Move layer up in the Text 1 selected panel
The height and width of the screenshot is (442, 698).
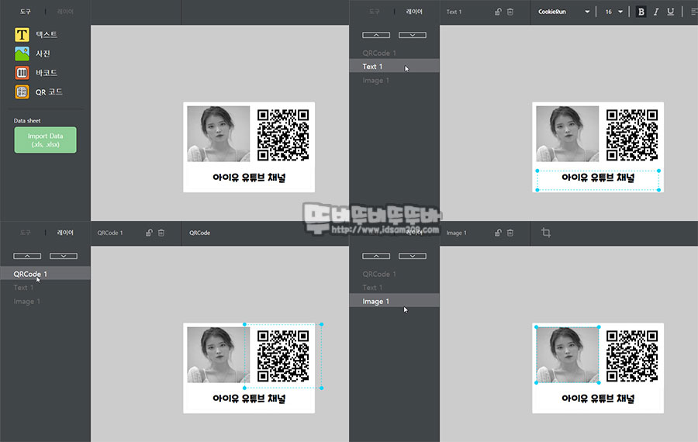(376, 35)
